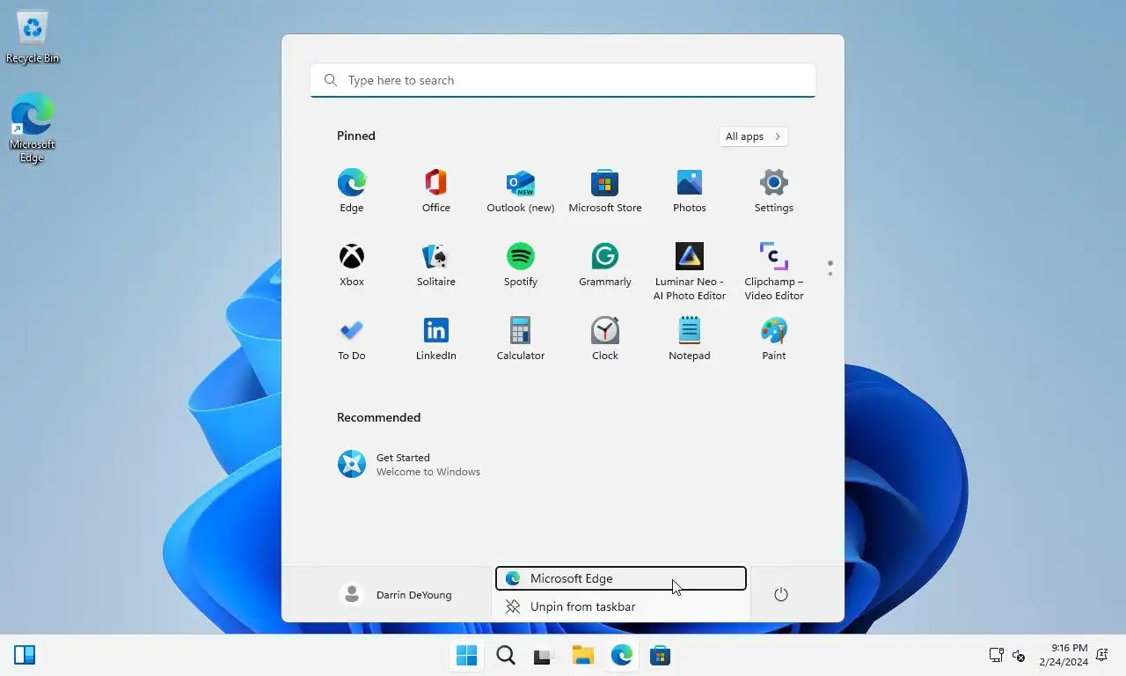Click the Power button
The height and width of the screenshot is (676, 1126).
pos(780,595)
